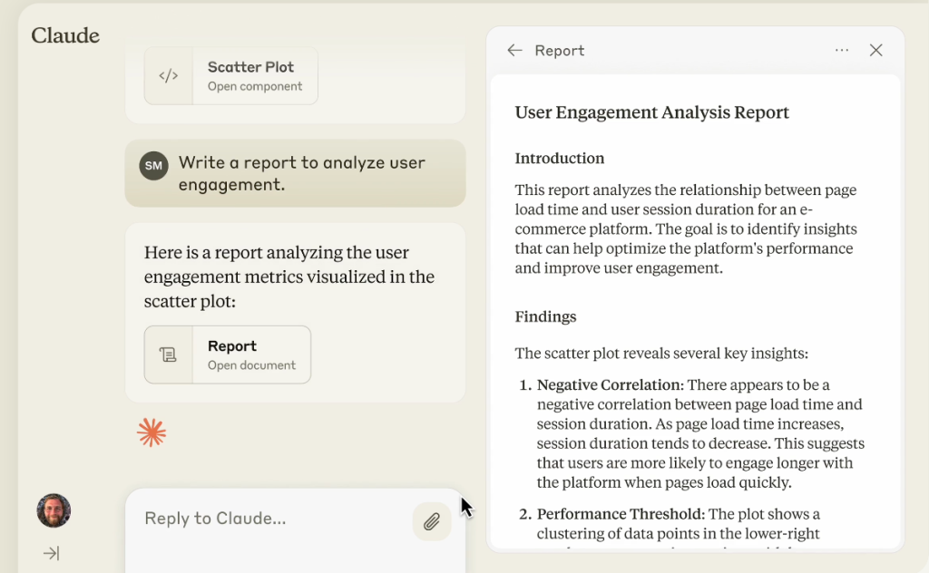Focus the Reply to Claude input field
929x573 pixels.
point(272,519)
